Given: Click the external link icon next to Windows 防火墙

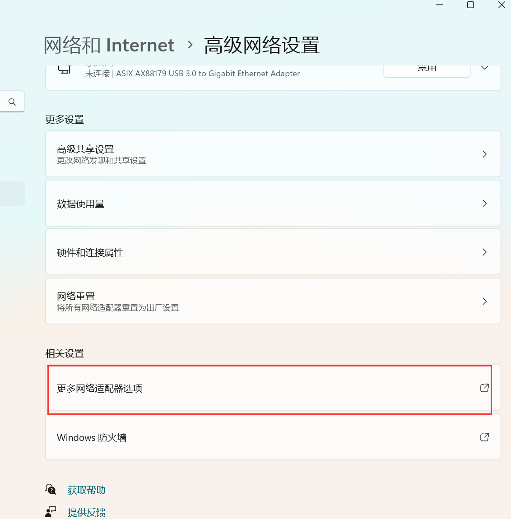Looking at the screenshot, I should click(484, 437).
